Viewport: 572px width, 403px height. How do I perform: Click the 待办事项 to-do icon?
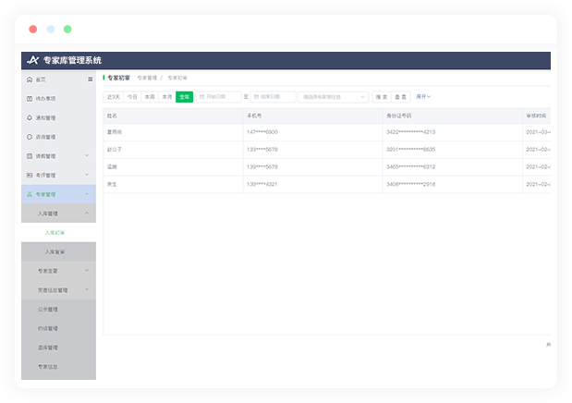[30, 98]
